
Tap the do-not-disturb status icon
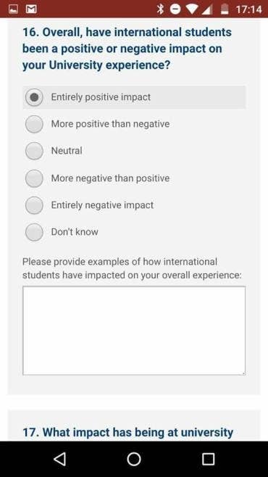pyautogui.click(x=175, y=9)
